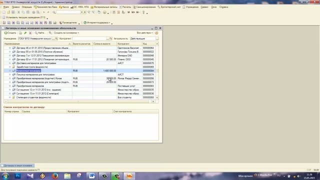Click the Refresh icon in main toolbar

pos(99,12)
